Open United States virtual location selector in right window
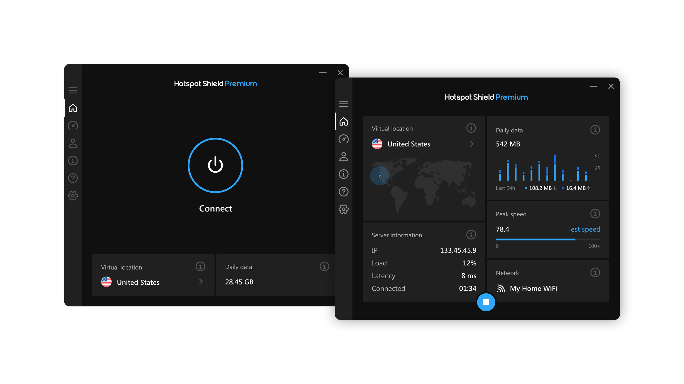684x384 pixels. (409, 144)
